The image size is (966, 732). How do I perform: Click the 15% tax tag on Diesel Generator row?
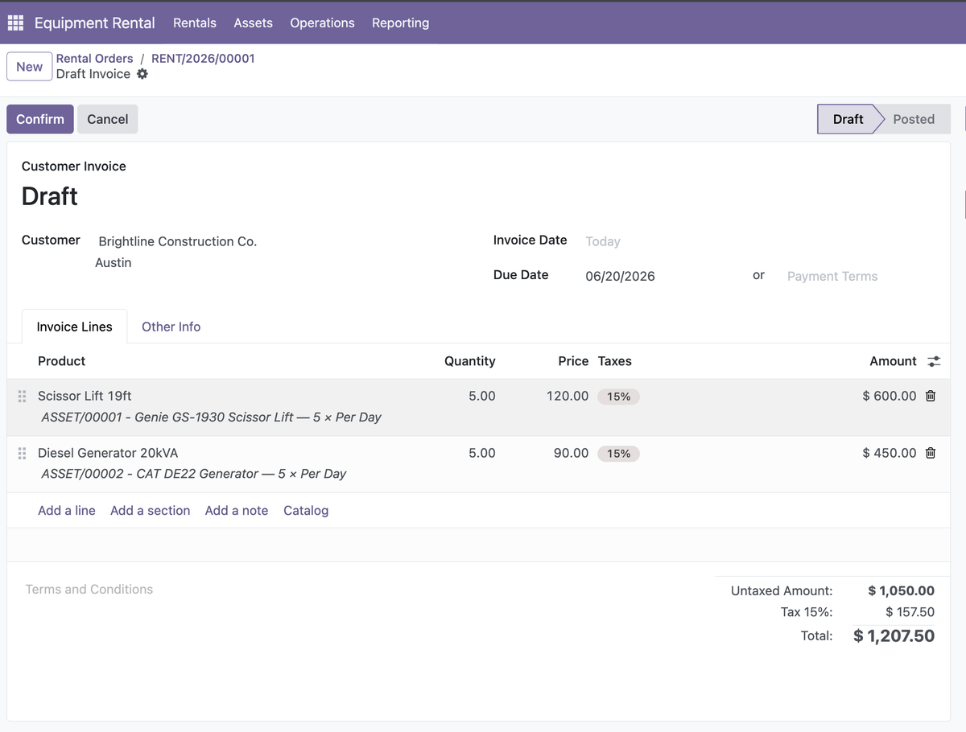pyautogui.click(x=618, y=454)
